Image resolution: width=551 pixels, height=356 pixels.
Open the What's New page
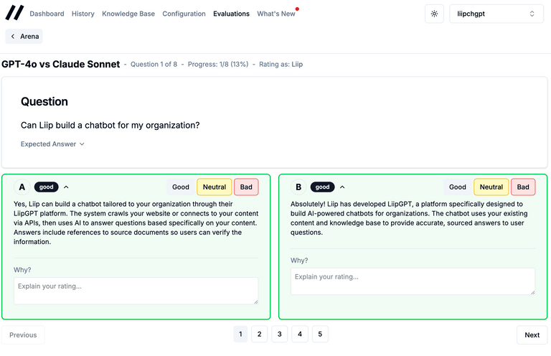click(x=276, y=14)
